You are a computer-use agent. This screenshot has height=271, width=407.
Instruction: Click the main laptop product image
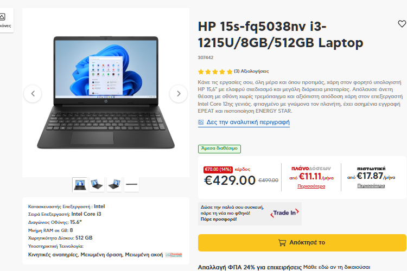pyautogui.click(x=106, y=93)
